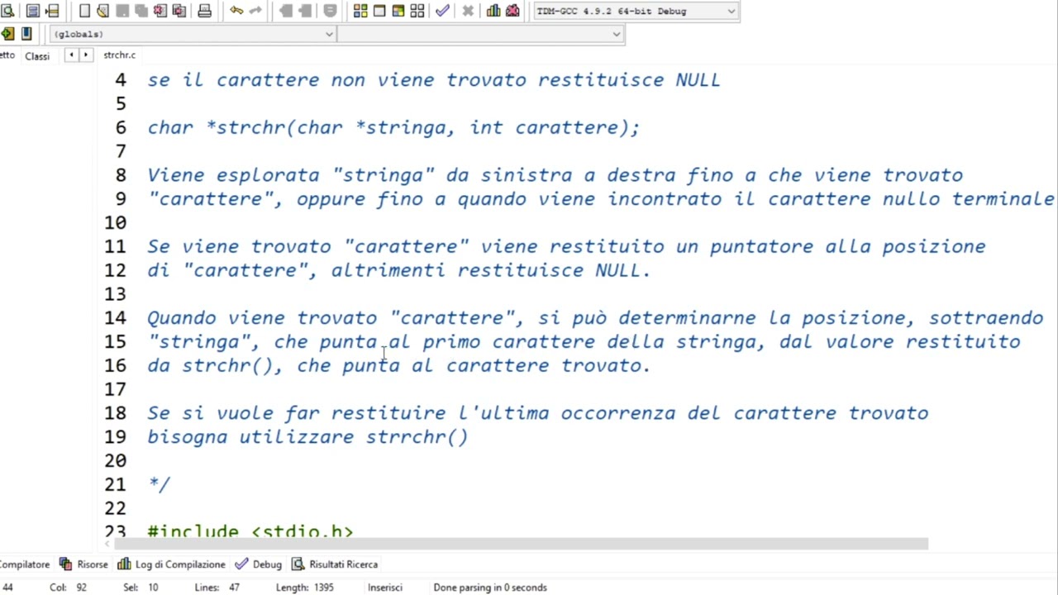Click the closing comment marker */
The height and width of the screenshot is (595, 1058).
159,484
